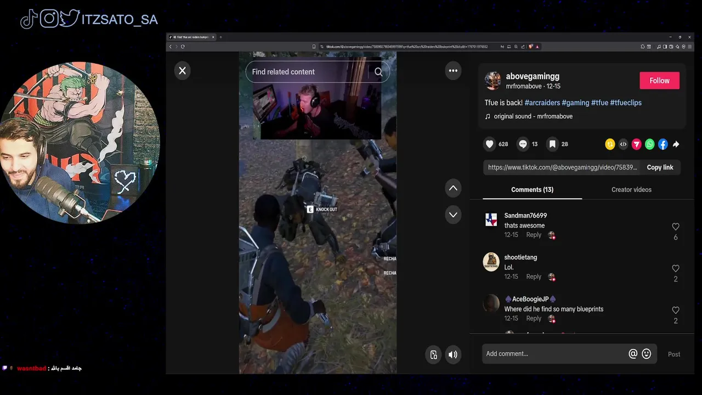Reply to Sandman76699's comment
The width and height of the screenshot is (702, 395).
(534, 235)
